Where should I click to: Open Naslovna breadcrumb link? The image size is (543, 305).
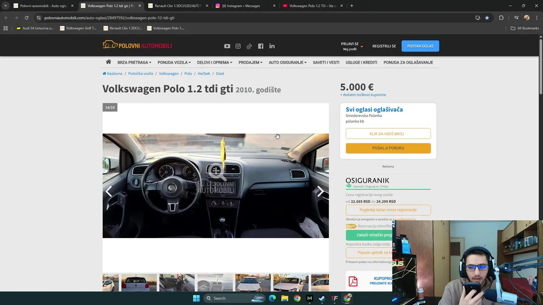(112, 74)
